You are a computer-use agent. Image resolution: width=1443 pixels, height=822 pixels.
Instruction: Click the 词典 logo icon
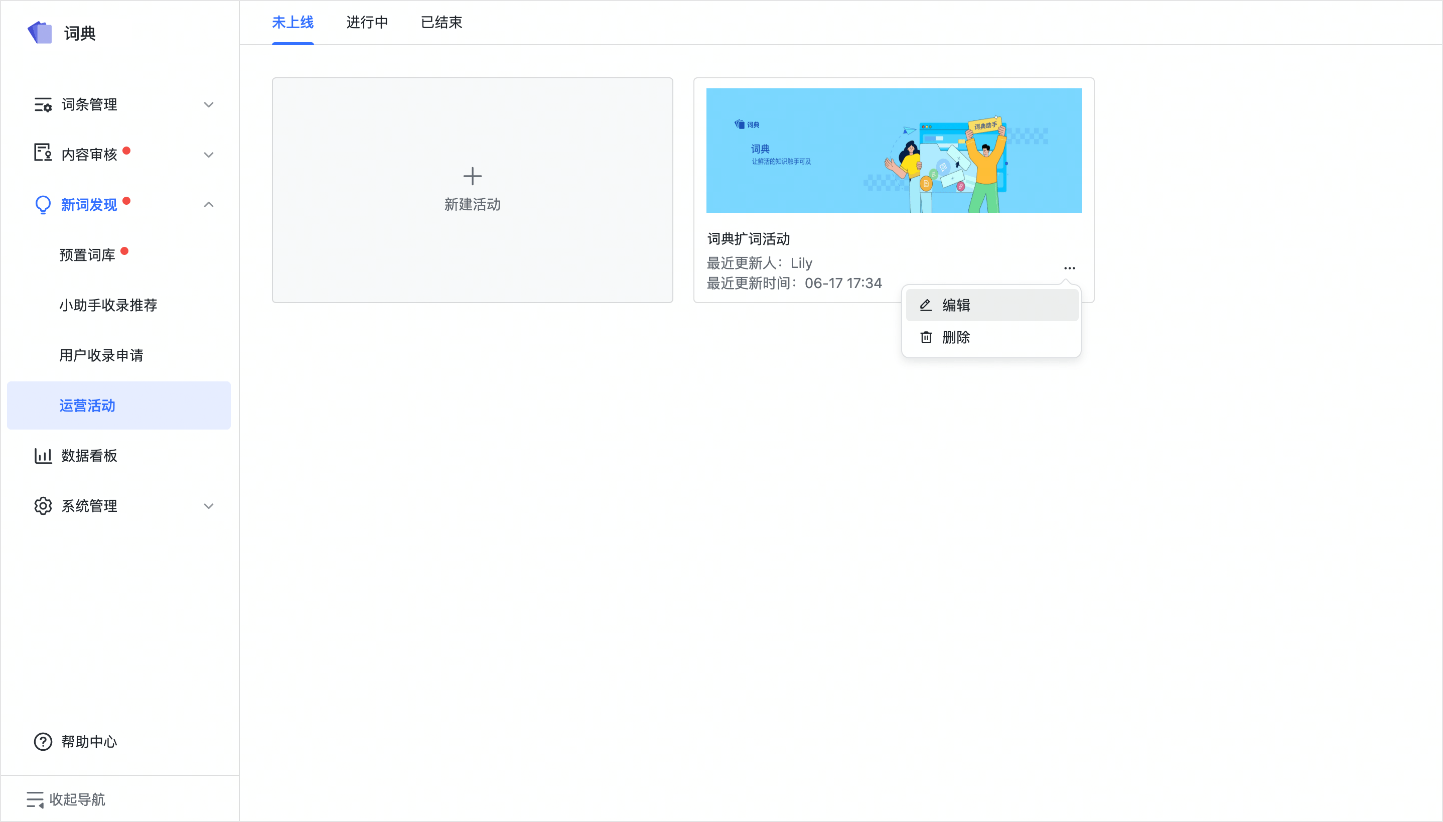pos(40,33)
